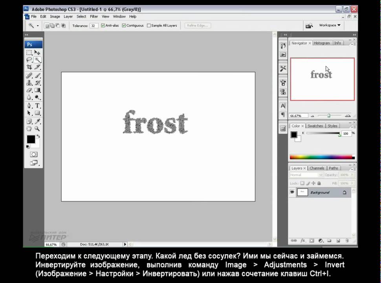Screen dimensions: 381x283
Task: Select the Blur tool
Action: [x=29, y=97]
